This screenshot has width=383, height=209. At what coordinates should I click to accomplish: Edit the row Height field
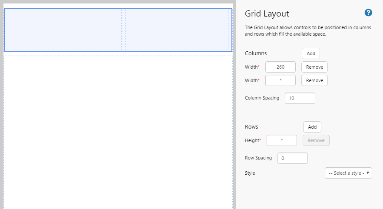tap(282, 140)
